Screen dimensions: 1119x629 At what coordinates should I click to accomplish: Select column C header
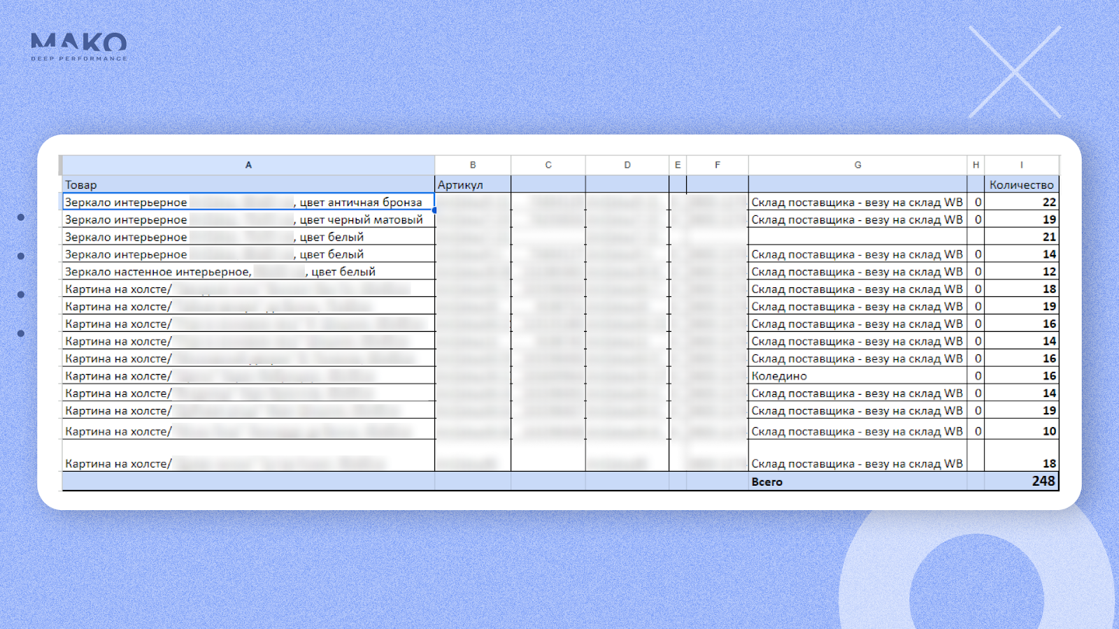coord(548,165)
